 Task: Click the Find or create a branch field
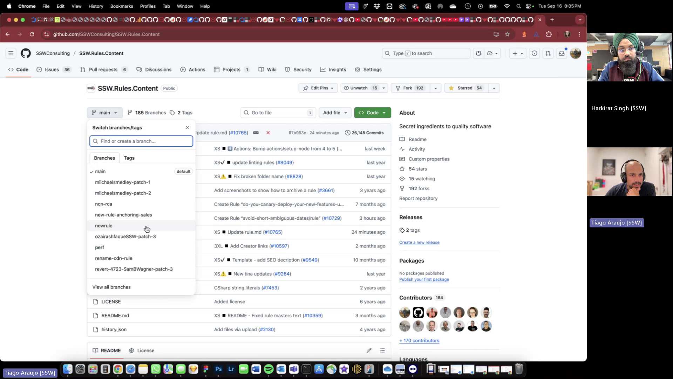141,141
